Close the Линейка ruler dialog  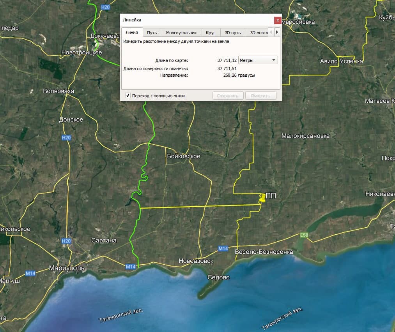coord(277,20)
